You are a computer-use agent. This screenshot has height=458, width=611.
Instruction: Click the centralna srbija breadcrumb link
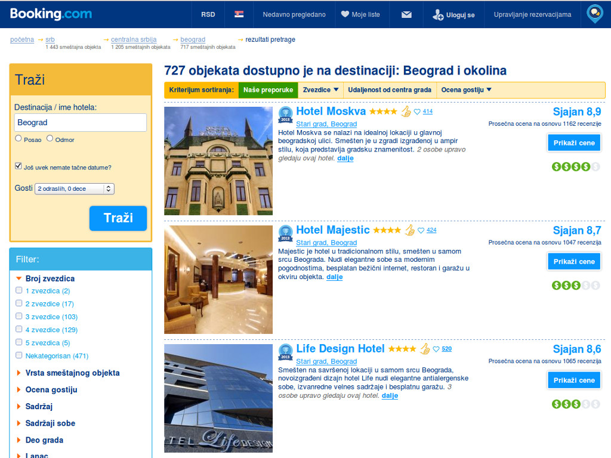click(134, 39)
